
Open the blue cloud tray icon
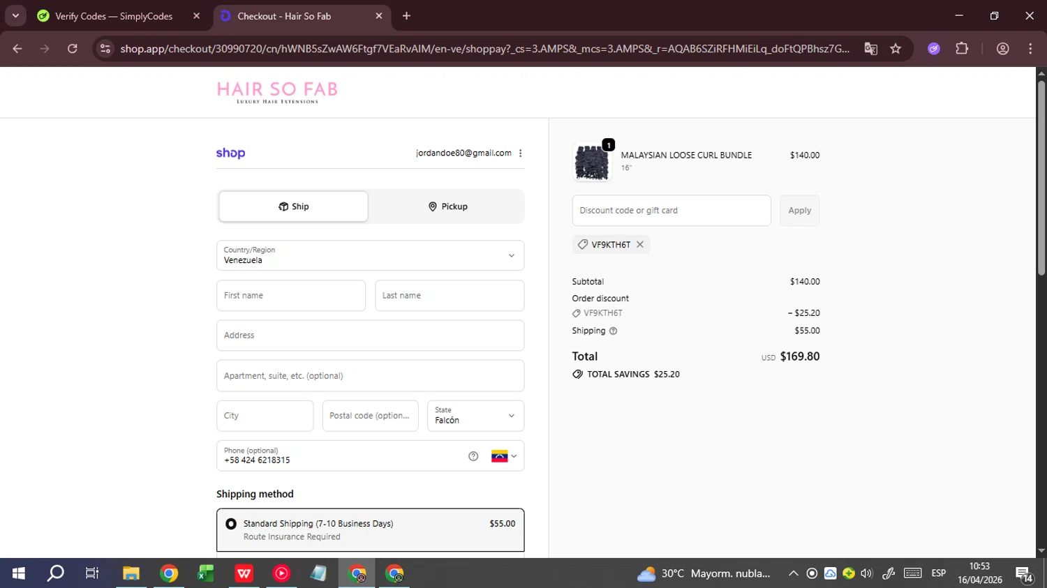click(831, 573)
